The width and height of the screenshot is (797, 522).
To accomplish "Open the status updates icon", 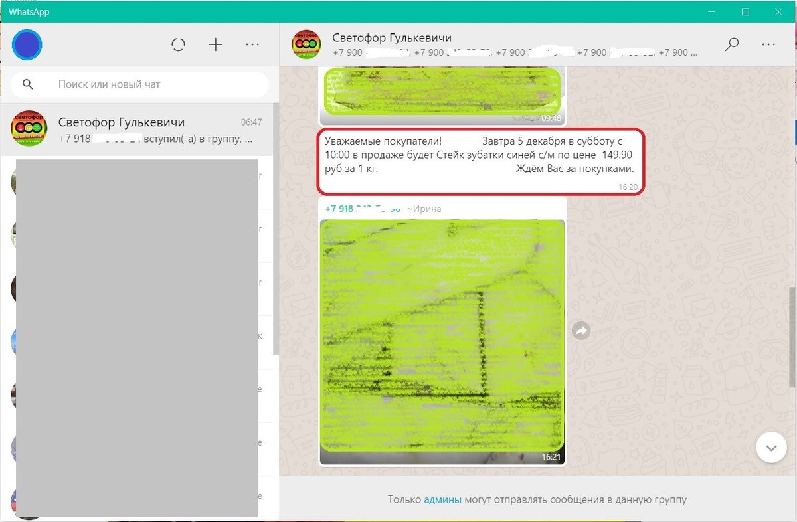I will click(x=178, y=45).
